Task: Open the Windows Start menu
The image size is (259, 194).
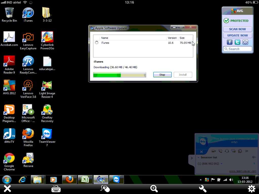Action: click(7, 180)
